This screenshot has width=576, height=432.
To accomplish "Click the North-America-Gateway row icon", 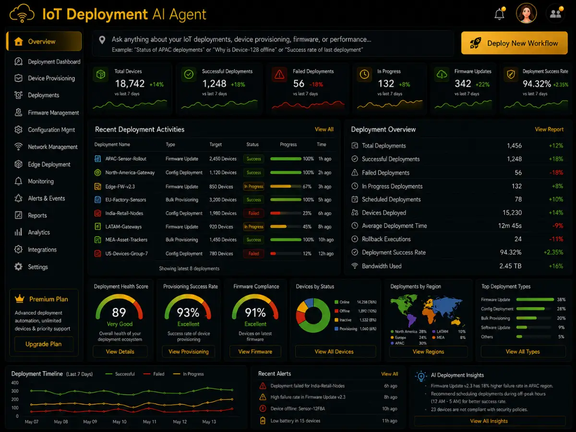I will (x=97, y=172).
